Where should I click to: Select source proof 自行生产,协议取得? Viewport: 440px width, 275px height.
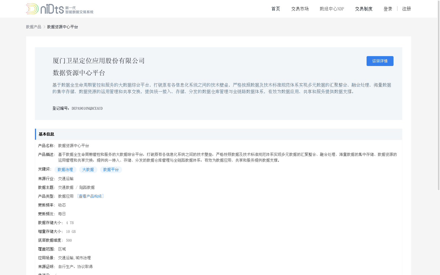(x=75, y=267)
